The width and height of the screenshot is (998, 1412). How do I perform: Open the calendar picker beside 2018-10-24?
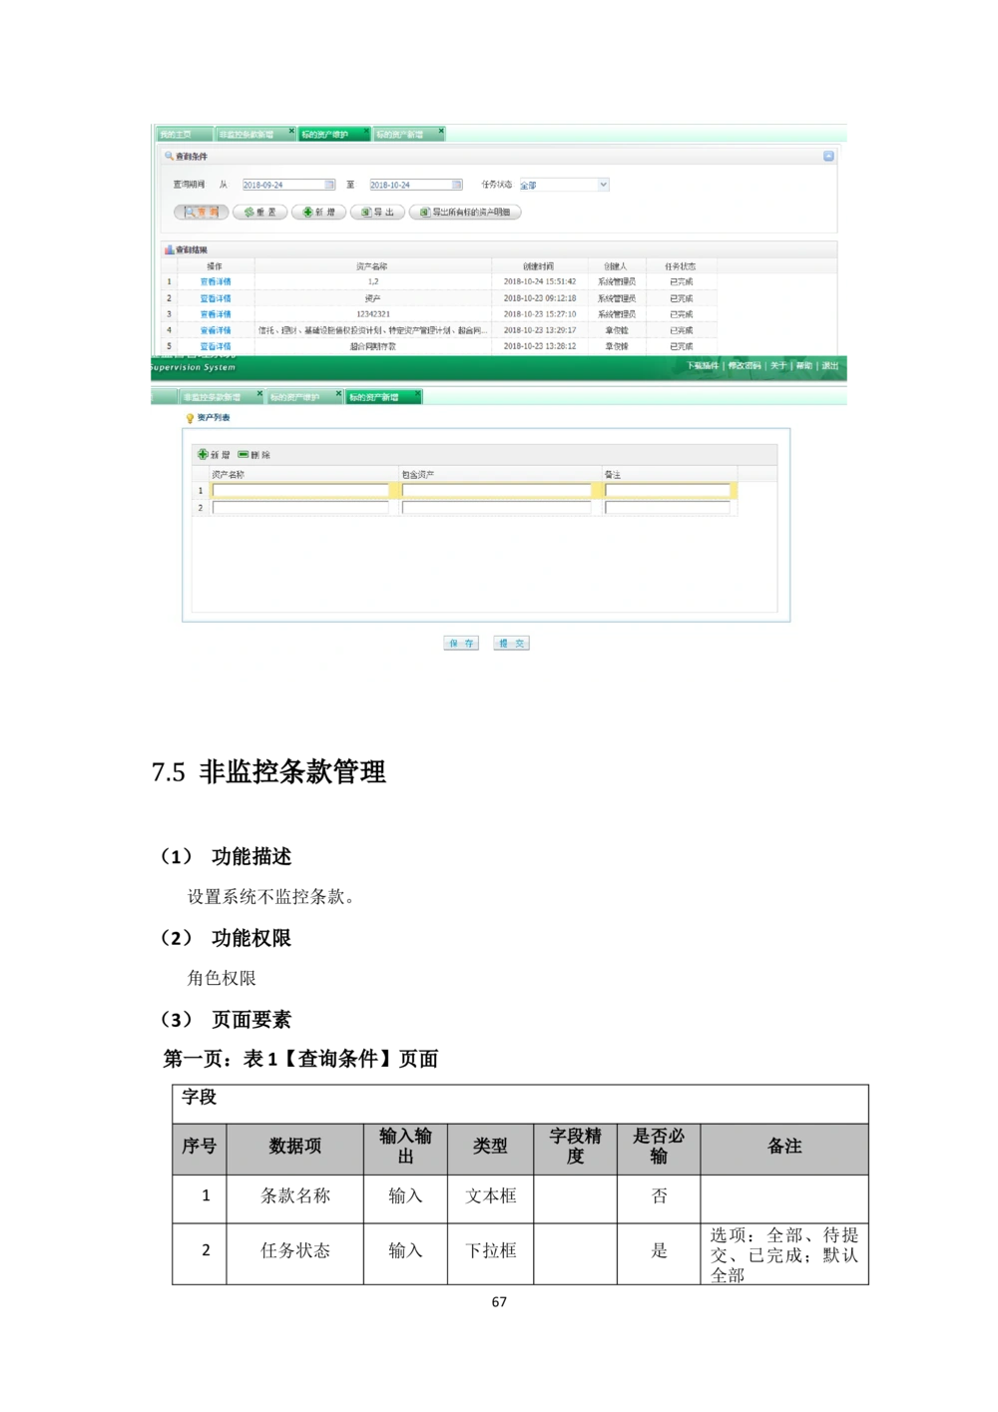tap(457, 185)
